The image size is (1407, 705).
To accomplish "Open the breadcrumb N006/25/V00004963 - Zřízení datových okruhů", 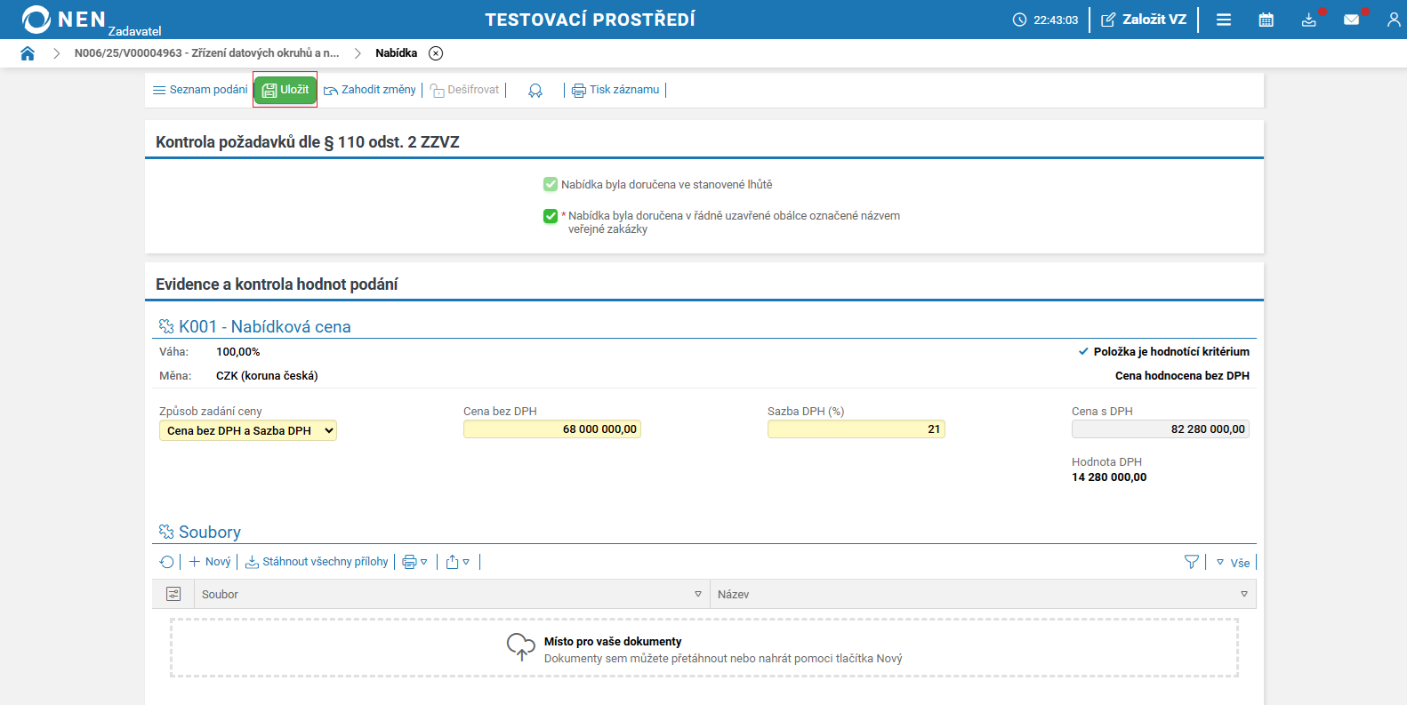I will pos(207,53).
